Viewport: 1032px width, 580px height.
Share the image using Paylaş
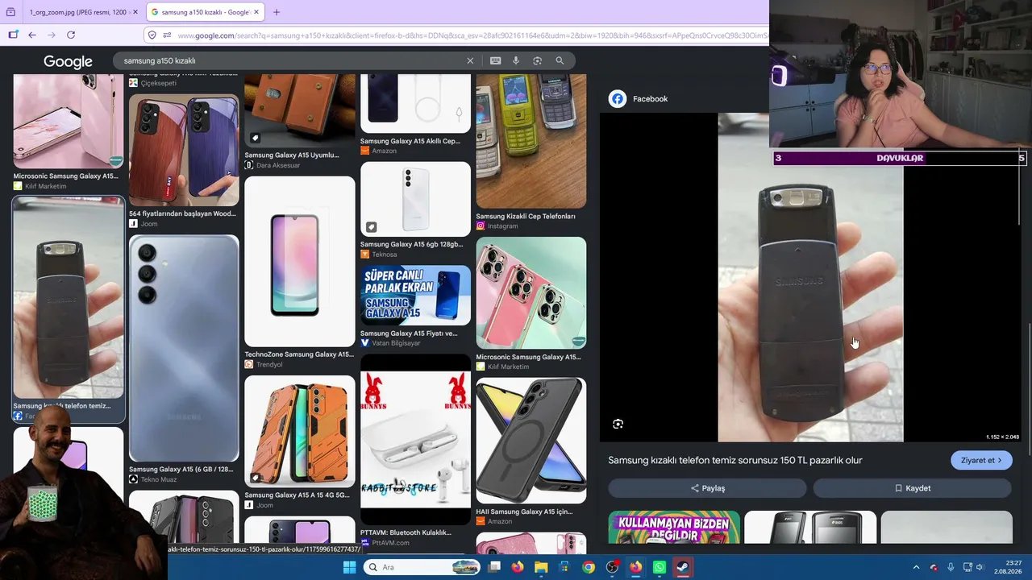tap(707, 488)
